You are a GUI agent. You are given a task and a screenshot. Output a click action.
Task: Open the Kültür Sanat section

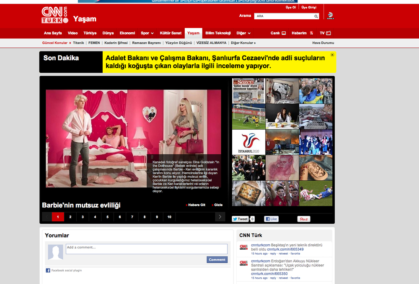click(x=171, y=33)
